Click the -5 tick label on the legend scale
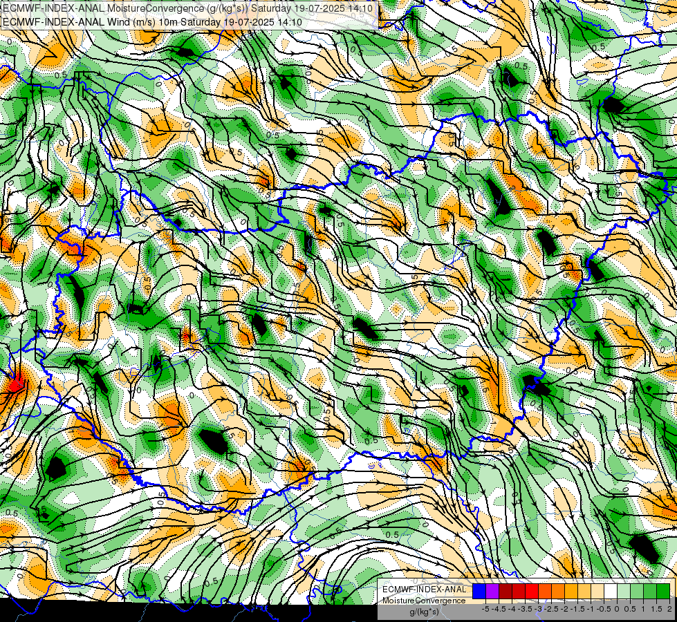This screenshot has height=622, width=677. (x=485, y=609)
